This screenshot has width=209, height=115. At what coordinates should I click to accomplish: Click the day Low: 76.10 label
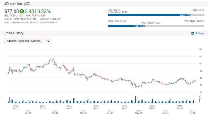(x=114, y=10)
